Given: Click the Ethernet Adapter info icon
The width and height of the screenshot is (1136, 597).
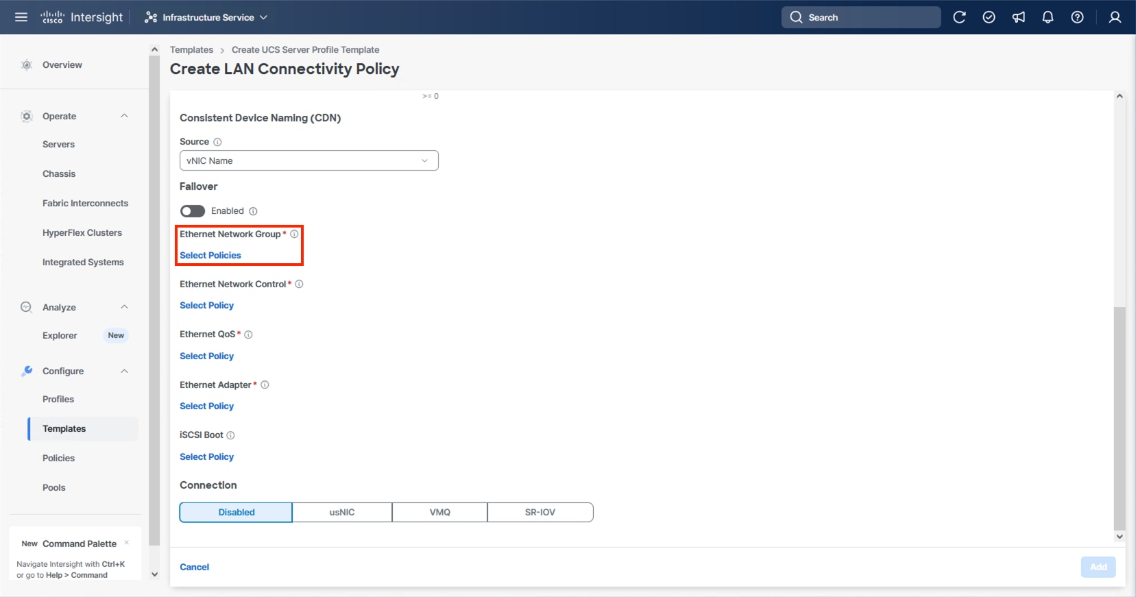Looking at the screenshot, I should tap(265, 385).
